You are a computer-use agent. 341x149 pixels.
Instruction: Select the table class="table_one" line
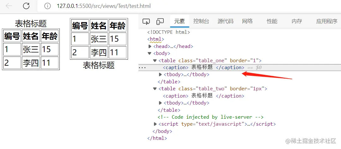(x=210, y=60)
